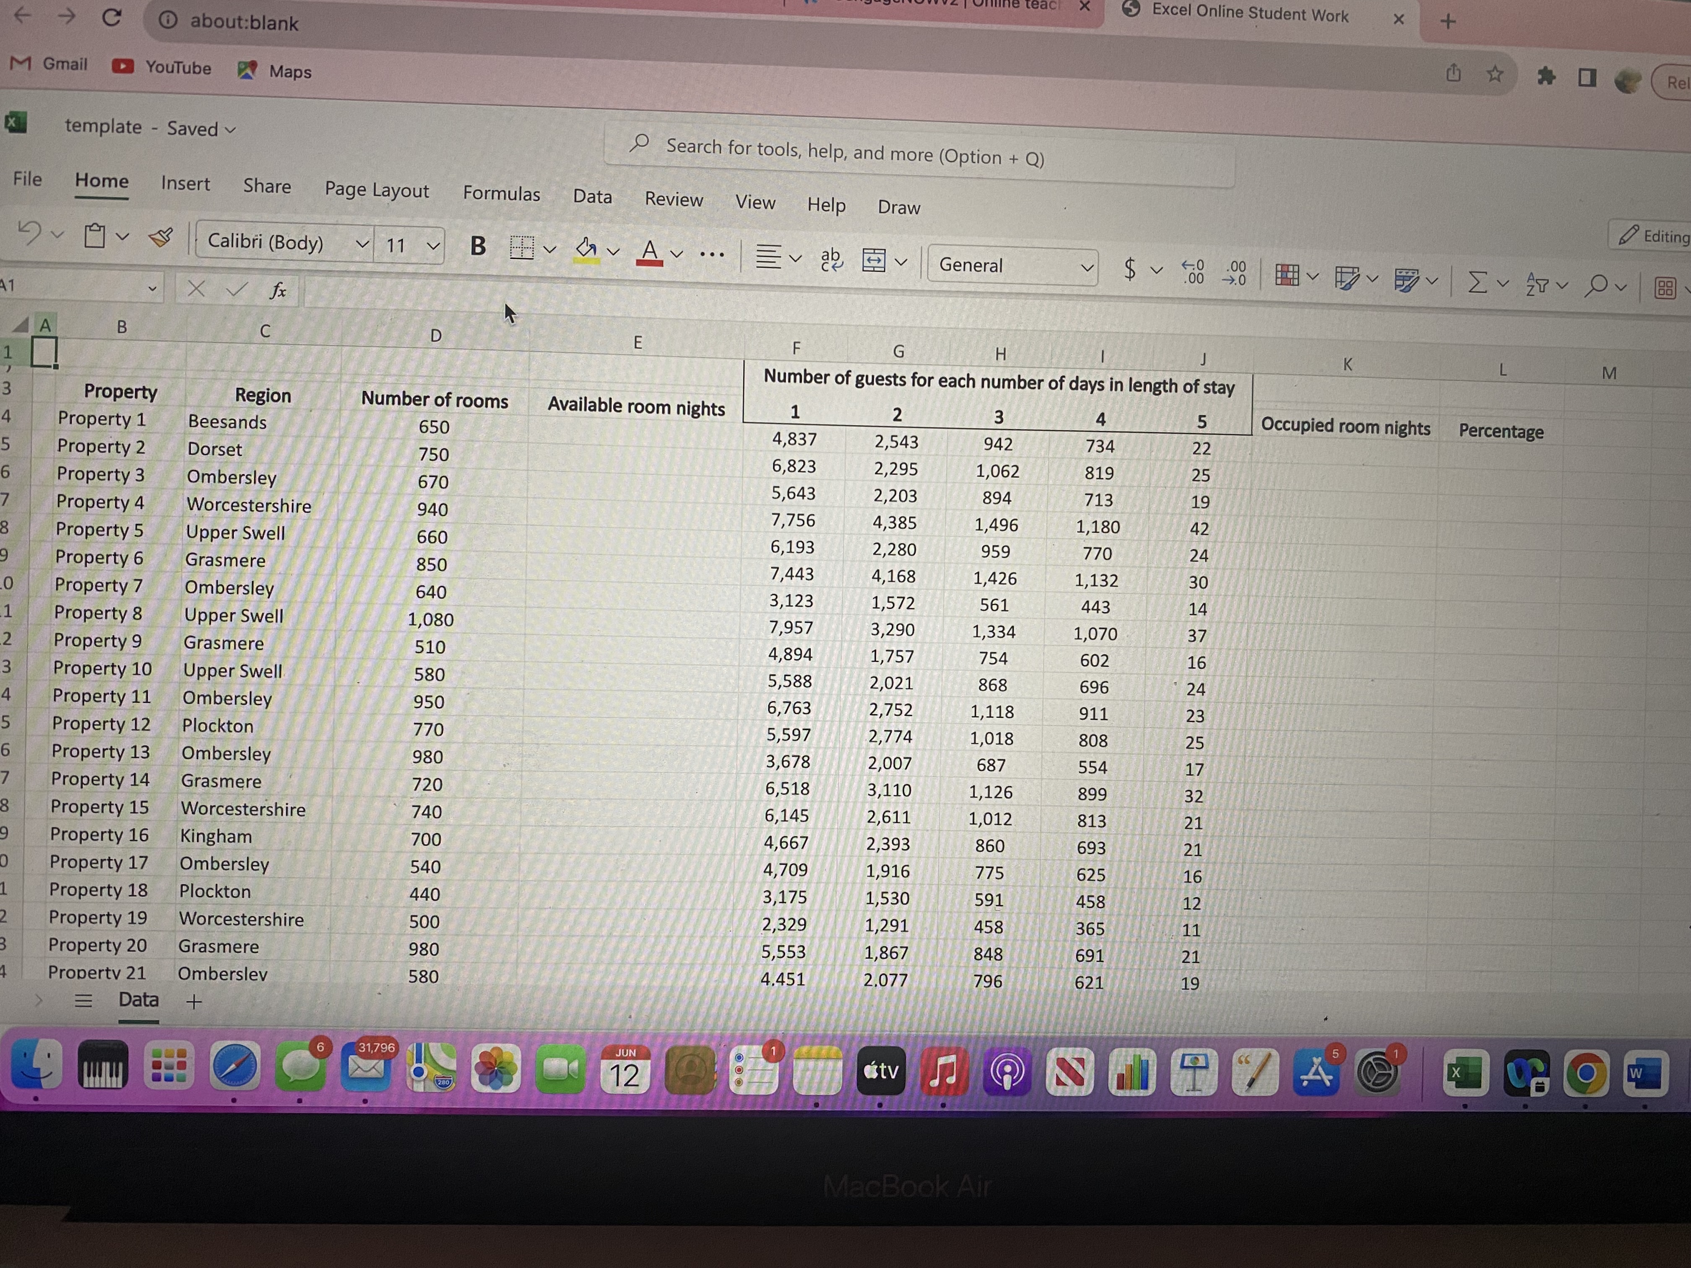Click the Increase Decimal icon

pos(1193,271)
